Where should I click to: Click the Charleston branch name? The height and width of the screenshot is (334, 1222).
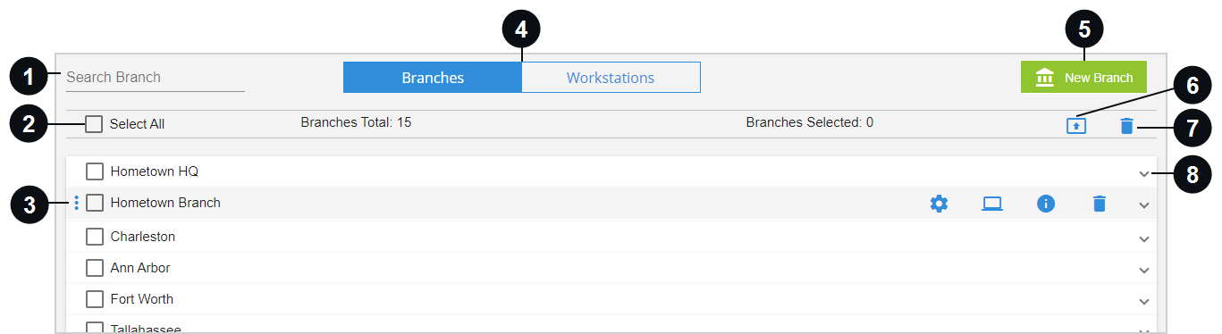click(x=143, y=237)
